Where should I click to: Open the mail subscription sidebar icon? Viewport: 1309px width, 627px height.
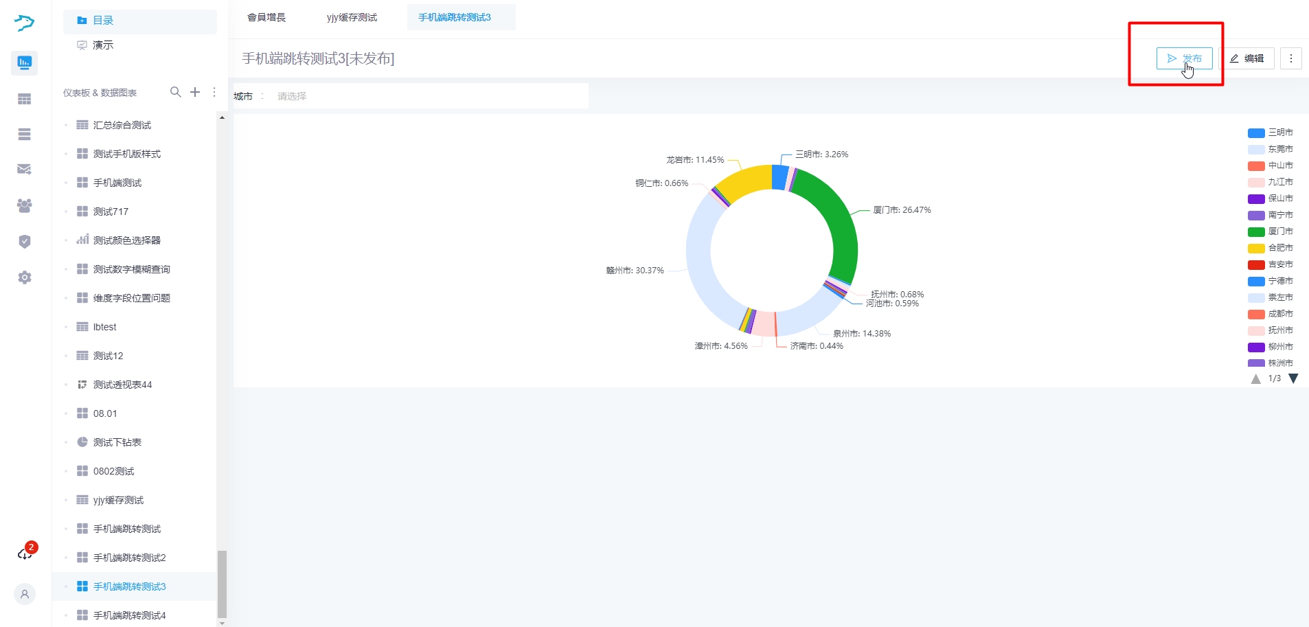[x=25, y=170]
